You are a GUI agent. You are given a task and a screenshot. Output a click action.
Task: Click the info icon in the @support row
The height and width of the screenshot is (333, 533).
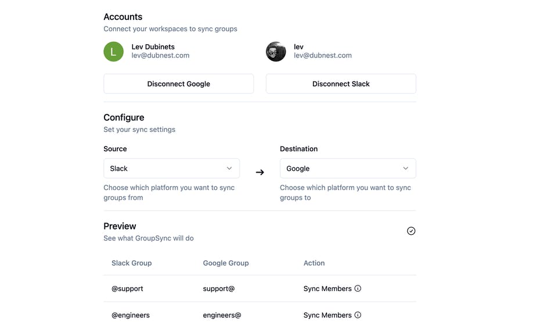358,288
